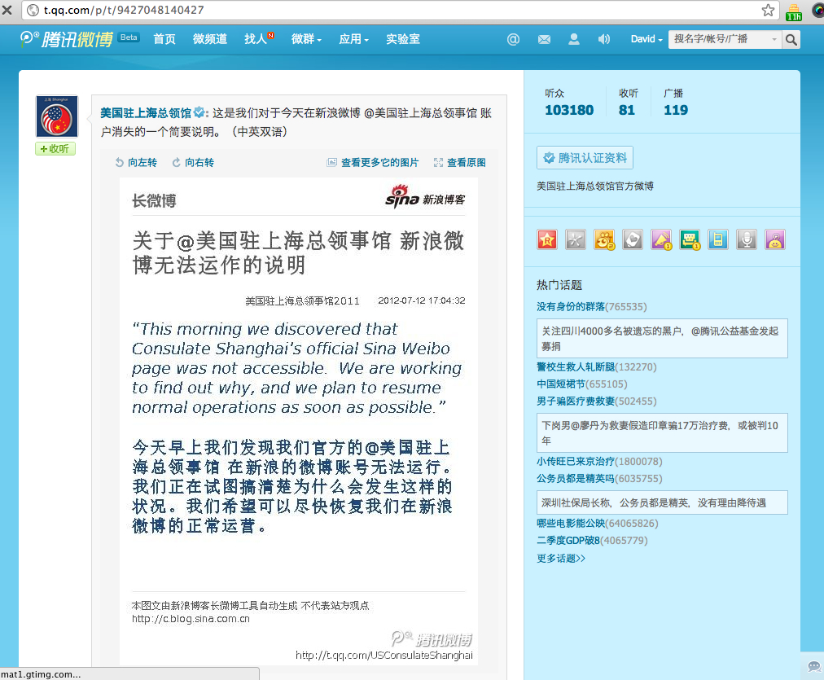Open the 实验室 lab menu item

tap(403, 39)
